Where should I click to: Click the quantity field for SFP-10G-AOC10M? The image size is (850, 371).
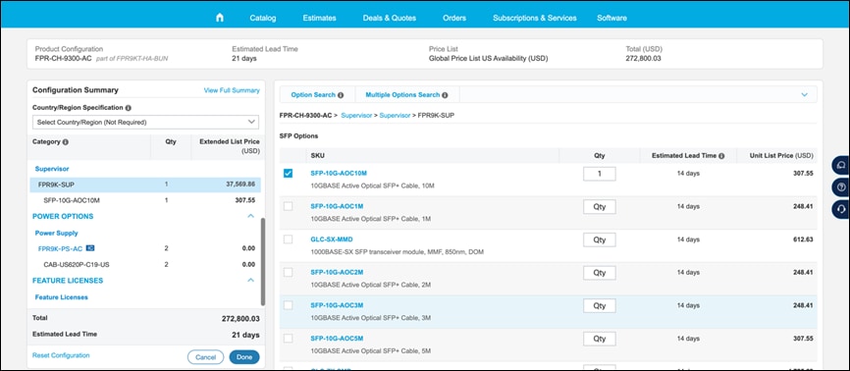point(599,174)
